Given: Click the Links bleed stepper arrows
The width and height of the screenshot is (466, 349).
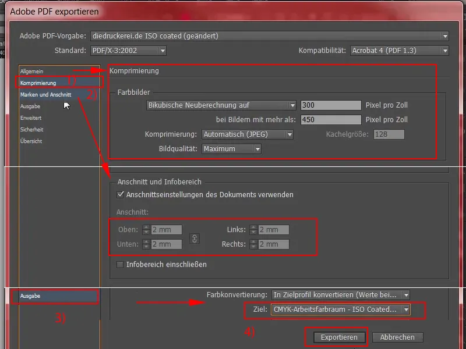Looking at the screenshot, I should pyautogui.click(x=253, y=230).
